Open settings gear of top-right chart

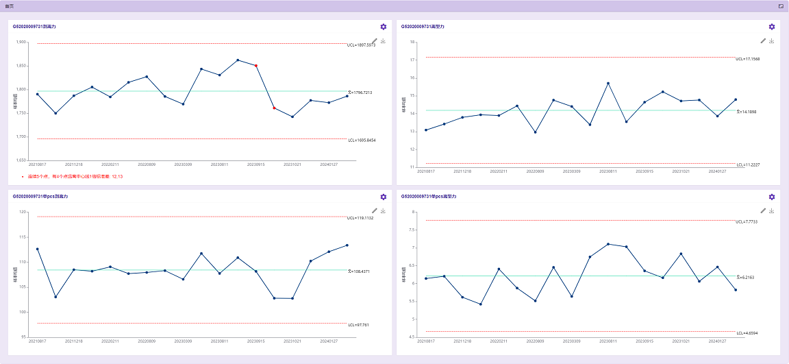coord(772,27)
